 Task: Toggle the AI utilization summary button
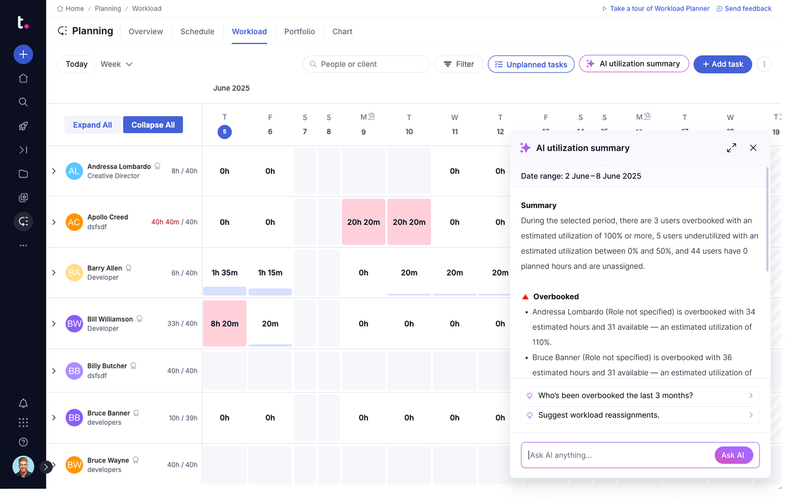(x=634, y=64)
